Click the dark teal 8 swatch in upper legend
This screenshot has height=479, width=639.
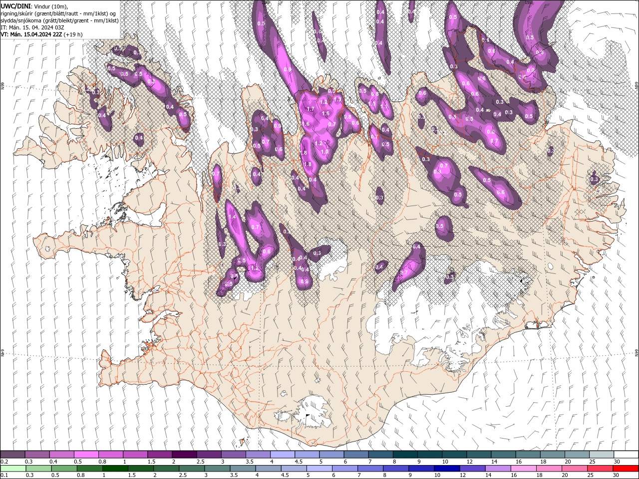pyautogui.click(x=405, y=454)
